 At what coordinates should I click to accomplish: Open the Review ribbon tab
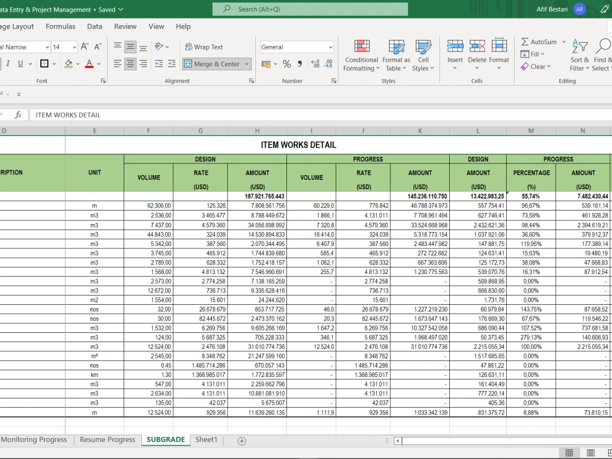pyautogui.click(x=125, y=26)
